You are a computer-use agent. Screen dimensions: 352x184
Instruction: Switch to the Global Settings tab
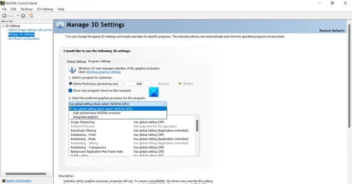tap(76, 61)
